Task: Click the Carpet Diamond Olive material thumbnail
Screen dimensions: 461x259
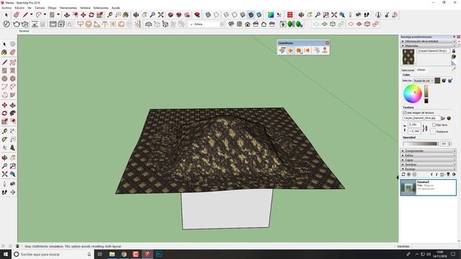Action: (x=408, y=57)
